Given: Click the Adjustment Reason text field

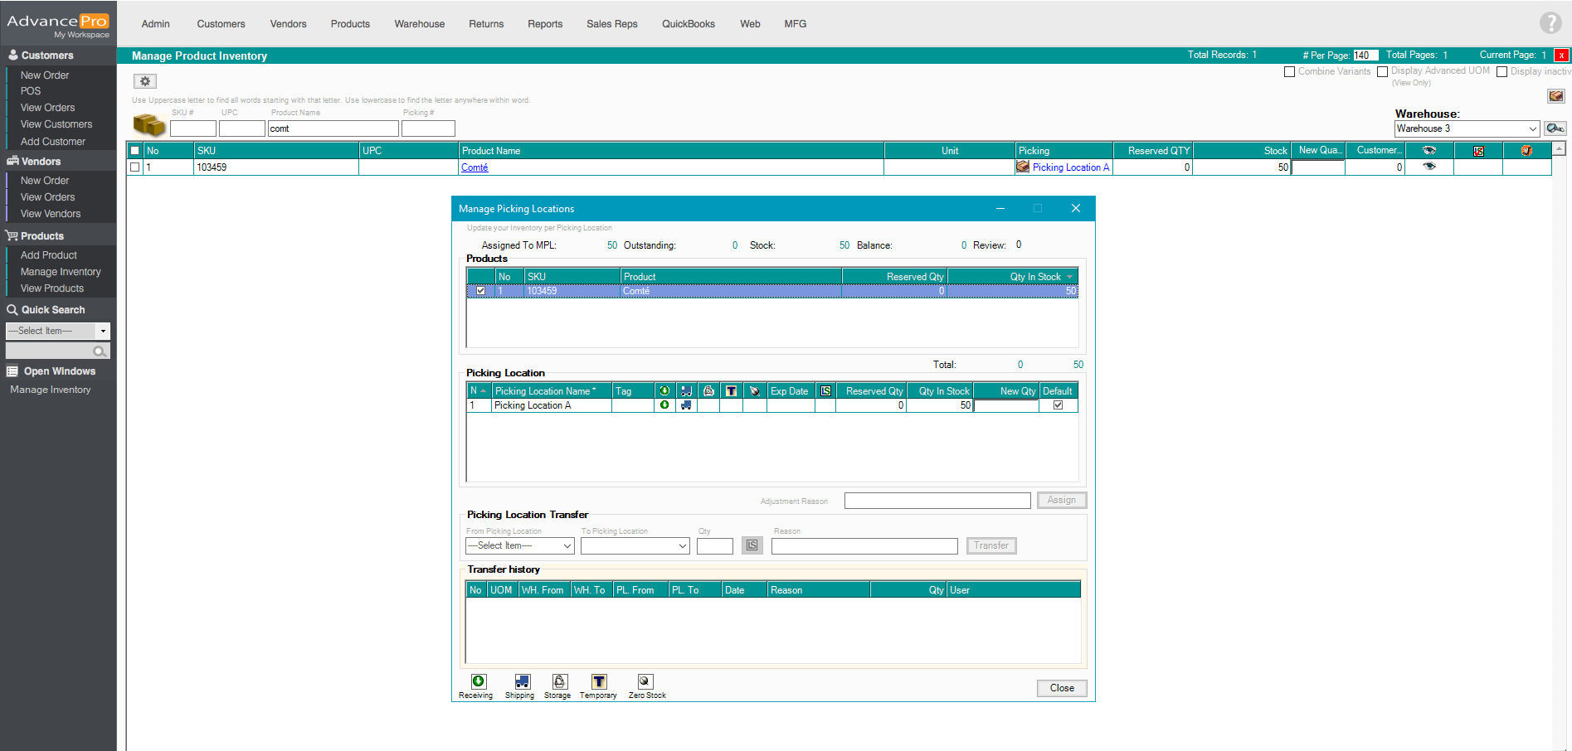Looking at the screenshot, I should (x=937, y=501).
